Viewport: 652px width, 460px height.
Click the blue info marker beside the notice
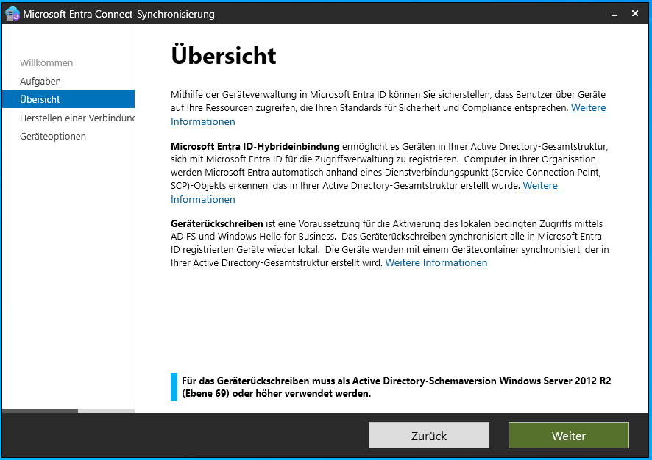174,387
